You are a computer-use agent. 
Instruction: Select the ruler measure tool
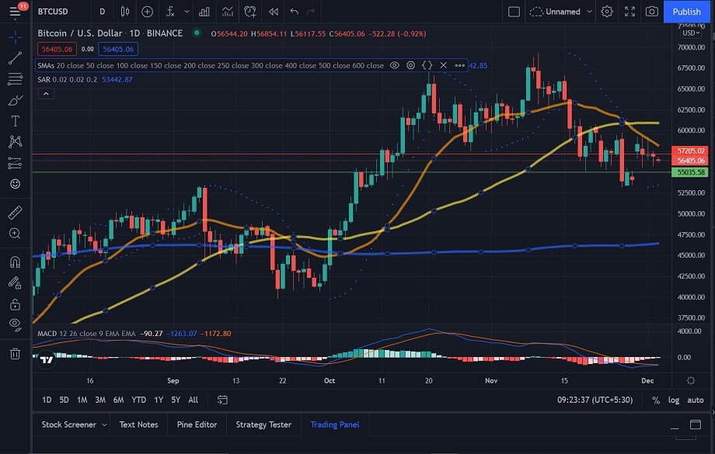click(x=15, y=212)
